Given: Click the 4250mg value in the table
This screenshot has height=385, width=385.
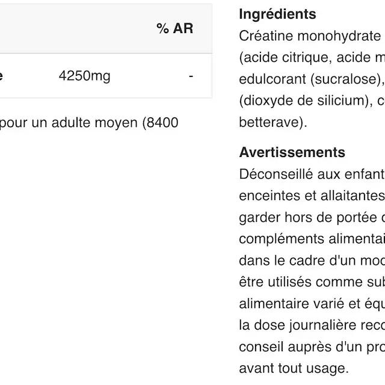Looking at the screenshot, I should [84, 76].
